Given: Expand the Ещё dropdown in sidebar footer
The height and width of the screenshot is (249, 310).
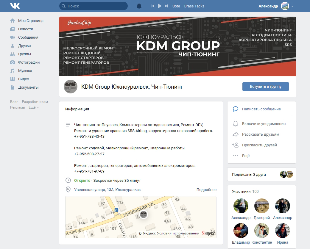Looking at the screenshot, I should [34, 107].
